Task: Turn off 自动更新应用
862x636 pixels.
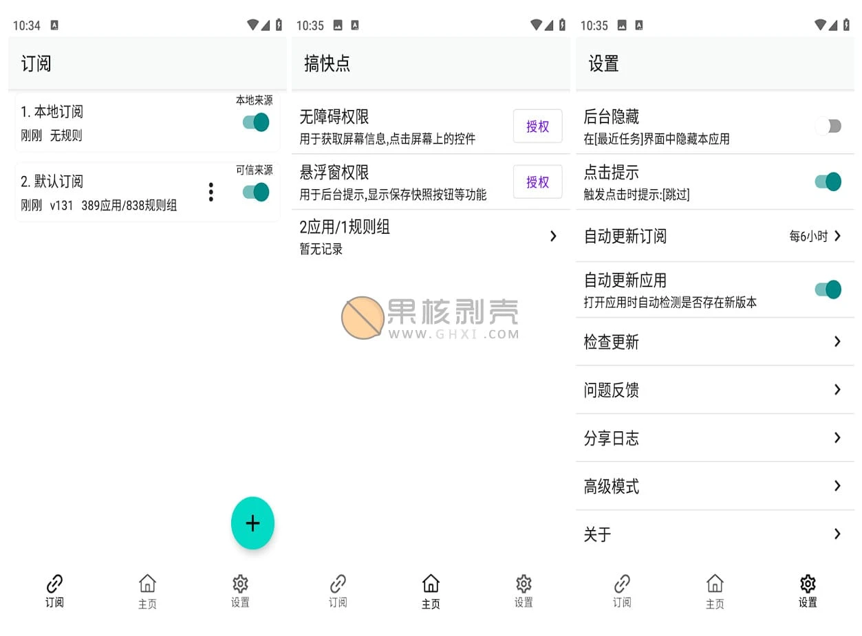Action: tap(828, 289)
